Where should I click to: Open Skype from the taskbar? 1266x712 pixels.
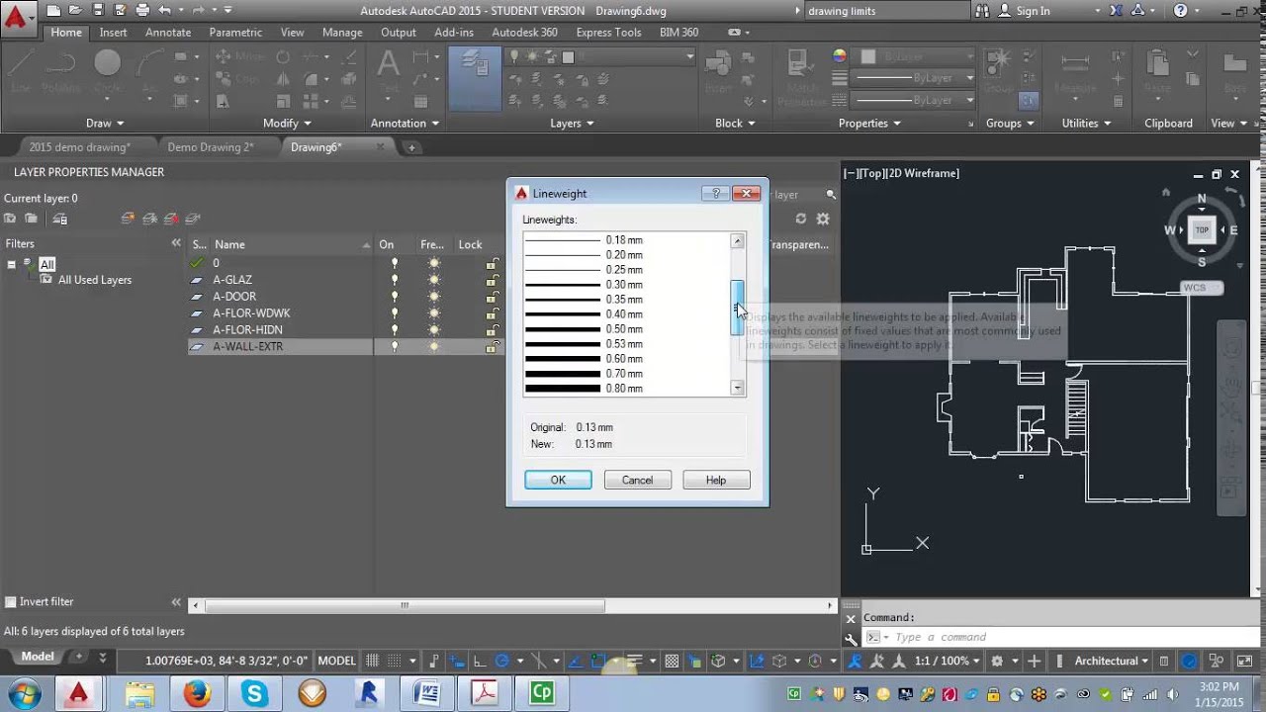(x=254, y=693)
